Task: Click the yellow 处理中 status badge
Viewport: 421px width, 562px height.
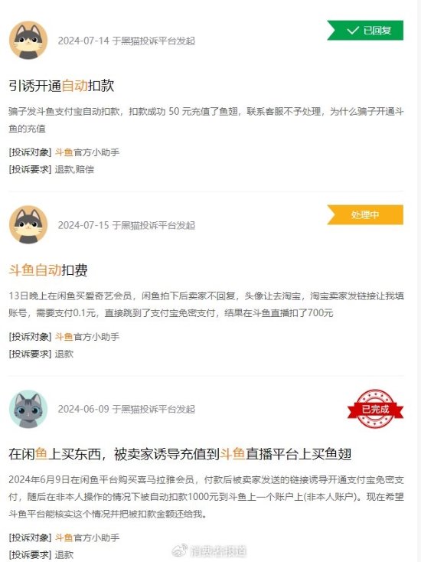Action: (365, 214)
